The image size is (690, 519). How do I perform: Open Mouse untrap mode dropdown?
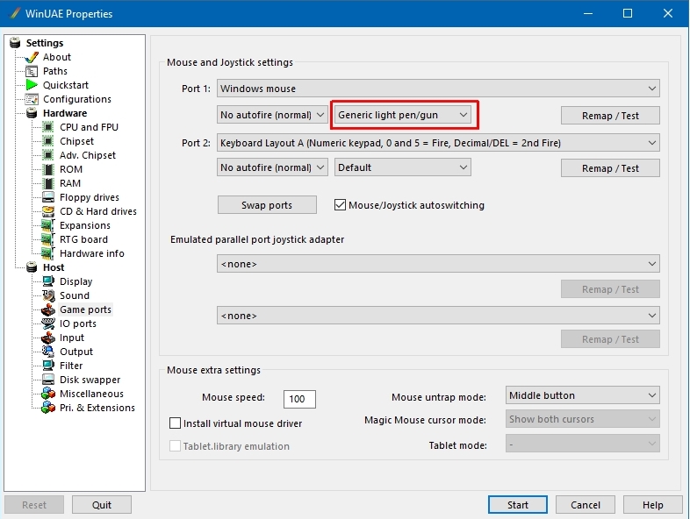pyautogui.click(x=583, y=395)
